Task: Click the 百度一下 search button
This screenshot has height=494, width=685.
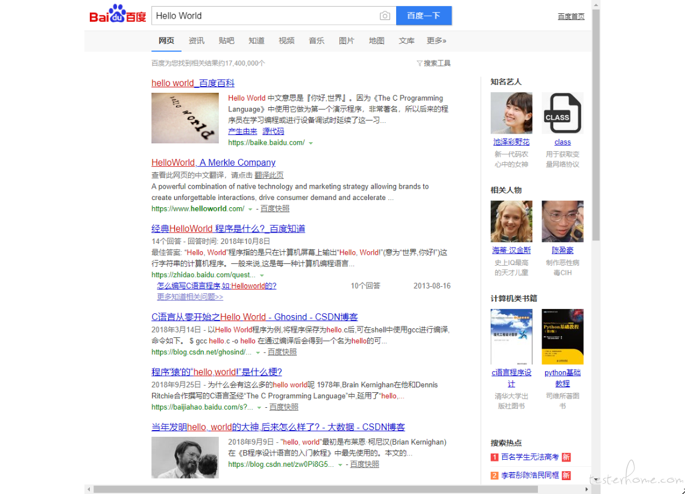Action: [424, 16]
